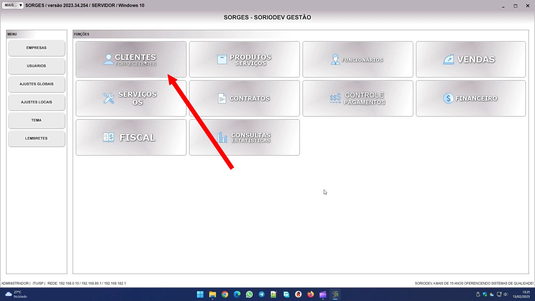Image resolution: width=535 pixels, height=301 pixels.
Task: Open the blue-arrow taskbar app beside the notepad
Action: 286,294
